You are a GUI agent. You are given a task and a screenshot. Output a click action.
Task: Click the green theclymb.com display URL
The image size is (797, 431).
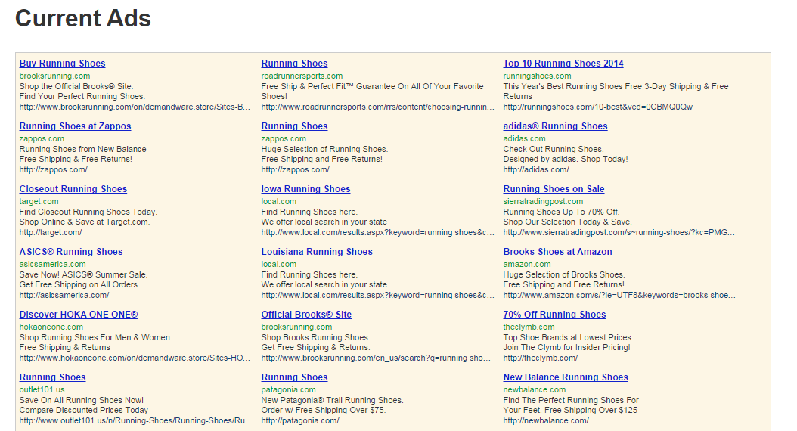[x=529, y=327]
